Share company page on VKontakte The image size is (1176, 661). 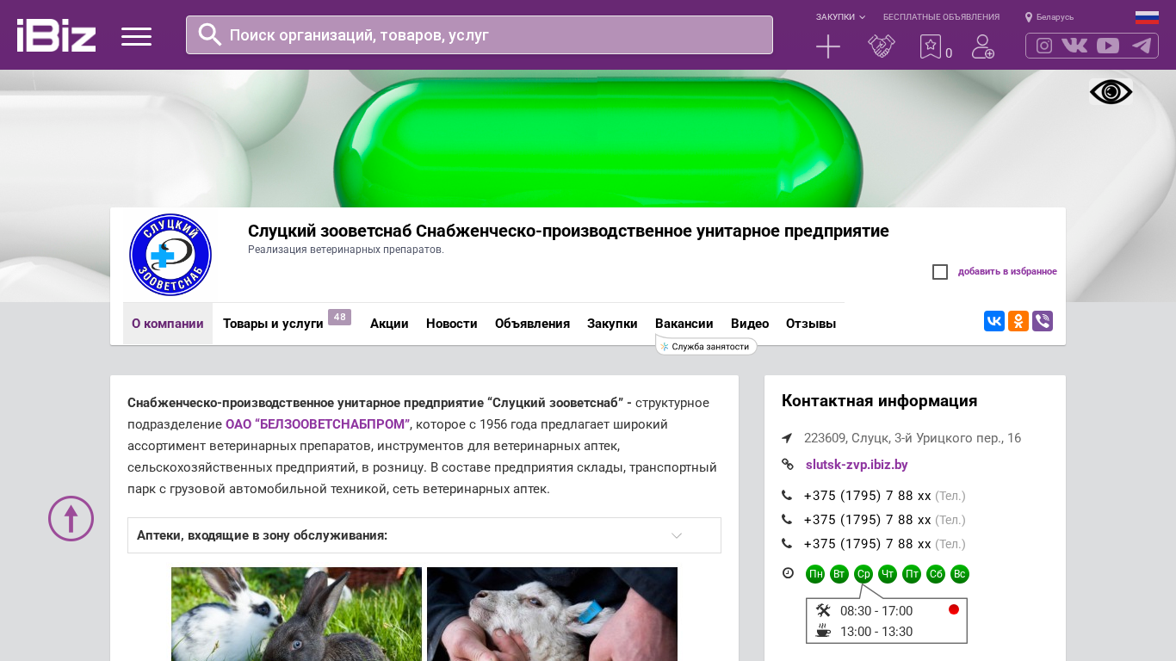coord(994,321)
